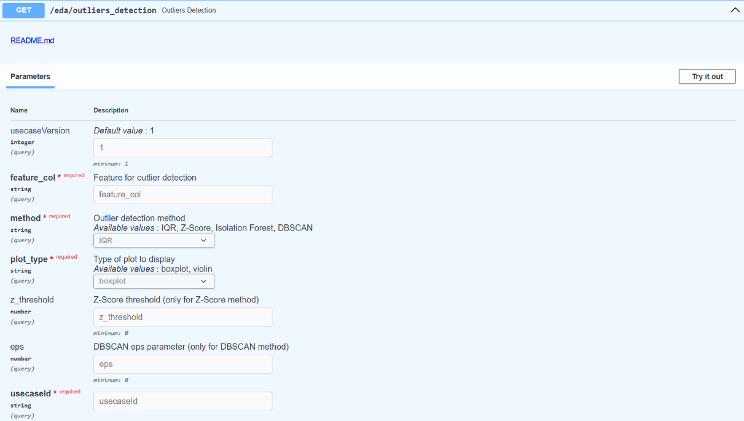
Task: Click the usecaseId parameter name label
Action: pyautogui.click(x=29, y=394)
